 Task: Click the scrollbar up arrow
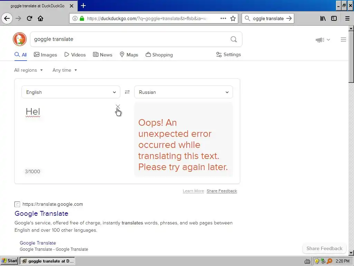click(x=351, y=28)
